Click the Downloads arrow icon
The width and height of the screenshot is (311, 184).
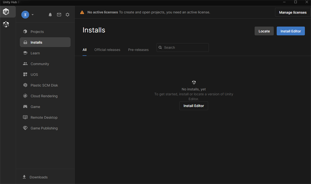point(24,177)
